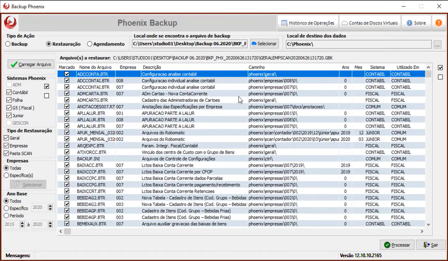Click Selecionar cloud button for backup file
The width and height of the screenshot is (448, 261).
coord(264,44)
